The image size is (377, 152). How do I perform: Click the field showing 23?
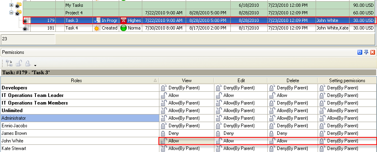click(28, 39)
